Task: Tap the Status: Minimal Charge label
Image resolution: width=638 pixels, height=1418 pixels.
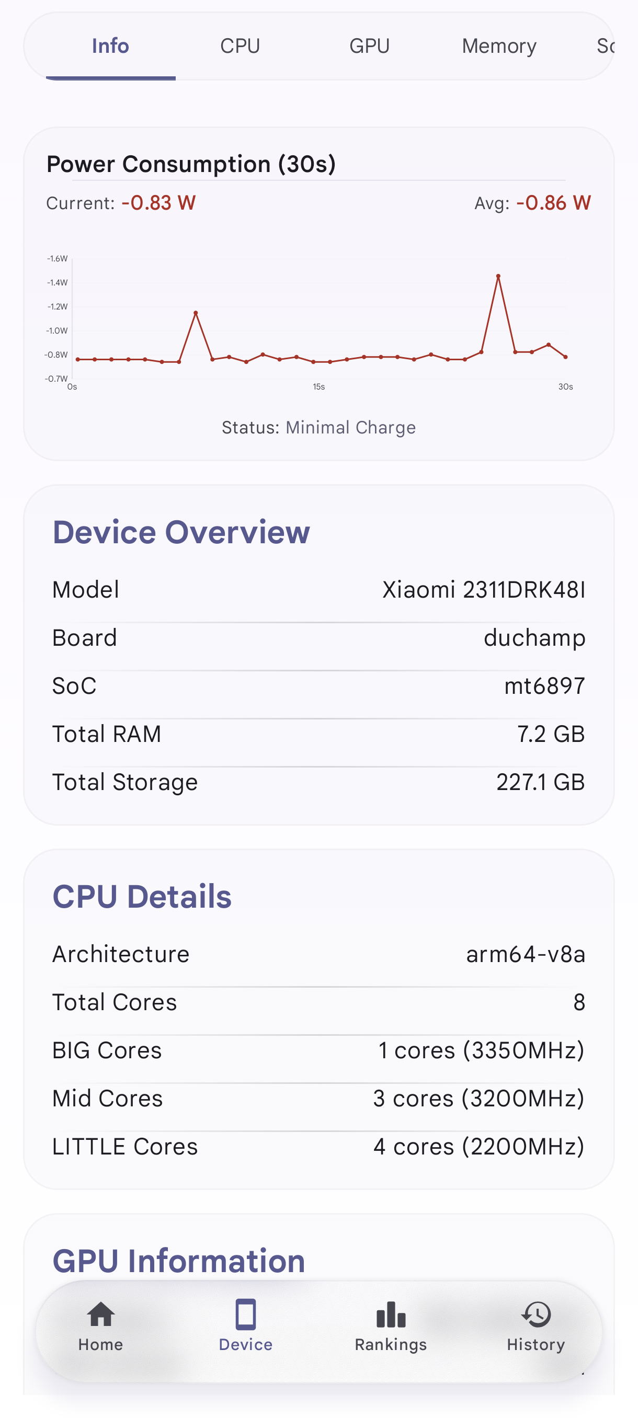Action: click(318, 427)
